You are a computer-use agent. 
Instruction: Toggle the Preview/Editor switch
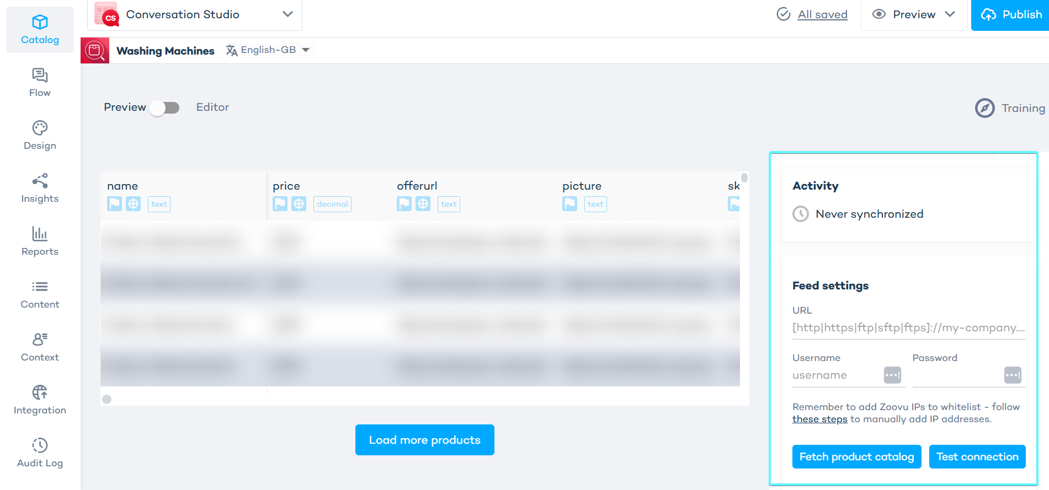coord(164,107)
